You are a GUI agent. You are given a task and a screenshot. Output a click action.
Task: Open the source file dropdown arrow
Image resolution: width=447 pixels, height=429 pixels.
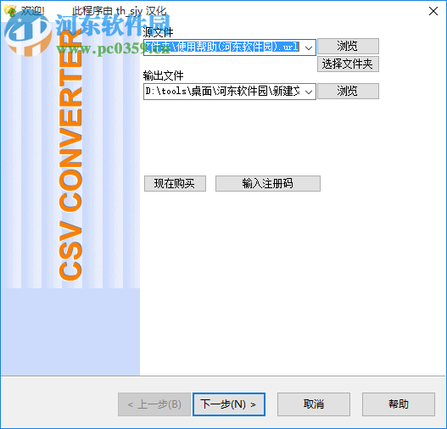point(309,47)
